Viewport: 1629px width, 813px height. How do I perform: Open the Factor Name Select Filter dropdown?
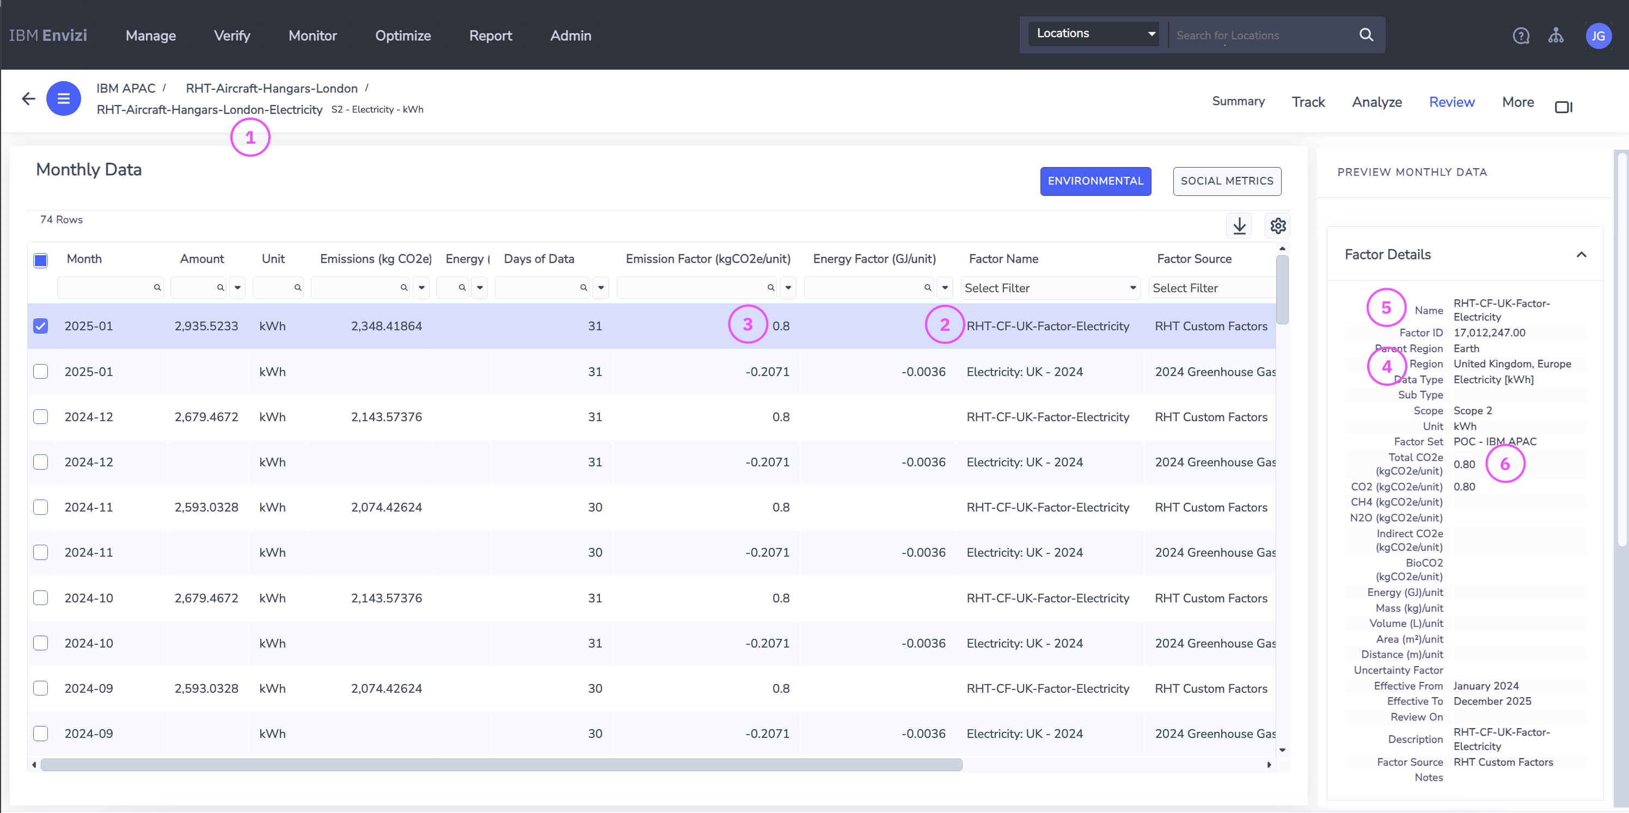click(1050, 288)
